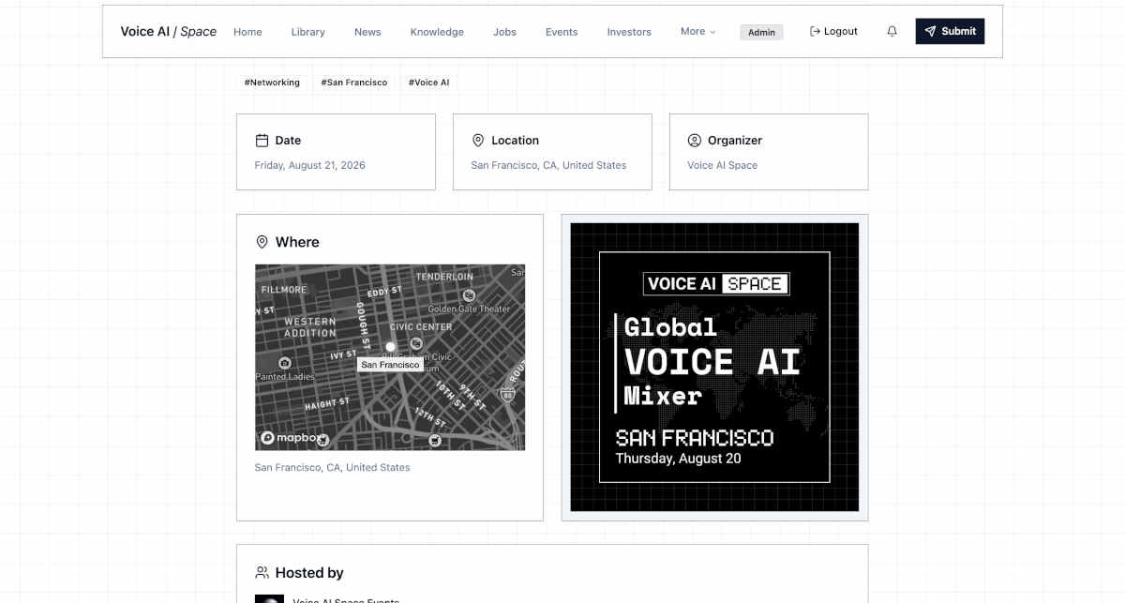The height and width of the screenshot is (603, 1125).
Task: Open the Jobs nav item
Action: click(504, 32)
